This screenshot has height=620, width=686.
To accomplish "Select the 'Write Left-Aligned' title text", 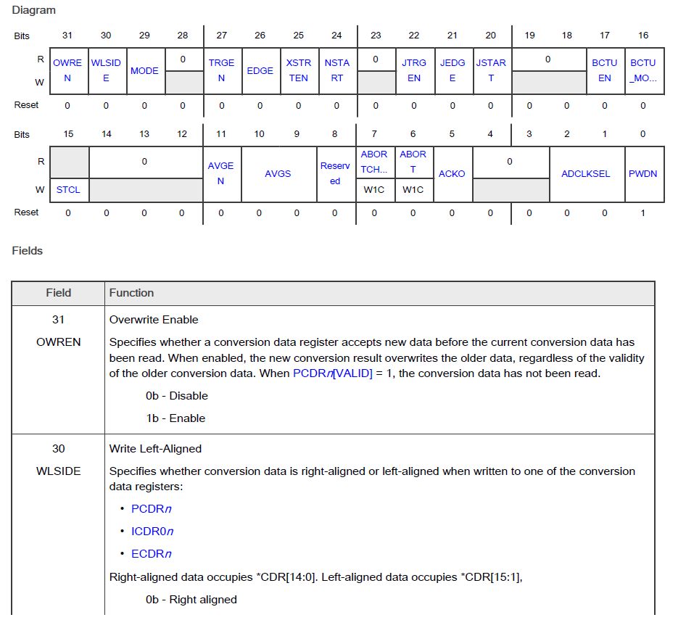I will [x=155, y=449].
